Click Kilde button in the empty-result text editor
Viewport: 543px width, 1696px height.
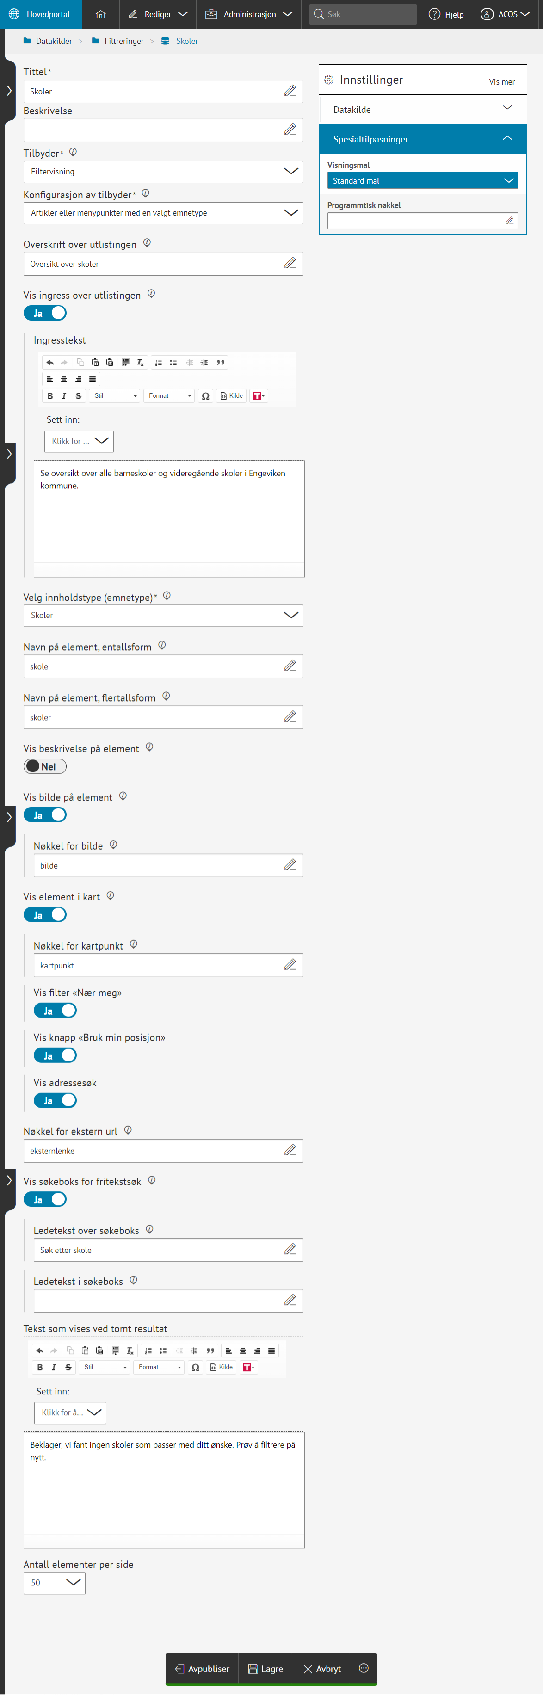[x=222, y=1367]
